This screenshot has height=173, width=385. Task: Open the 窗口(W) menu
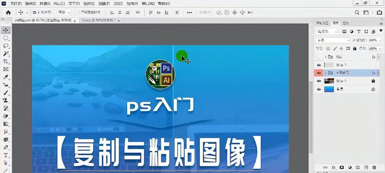[x=148, y=3]
